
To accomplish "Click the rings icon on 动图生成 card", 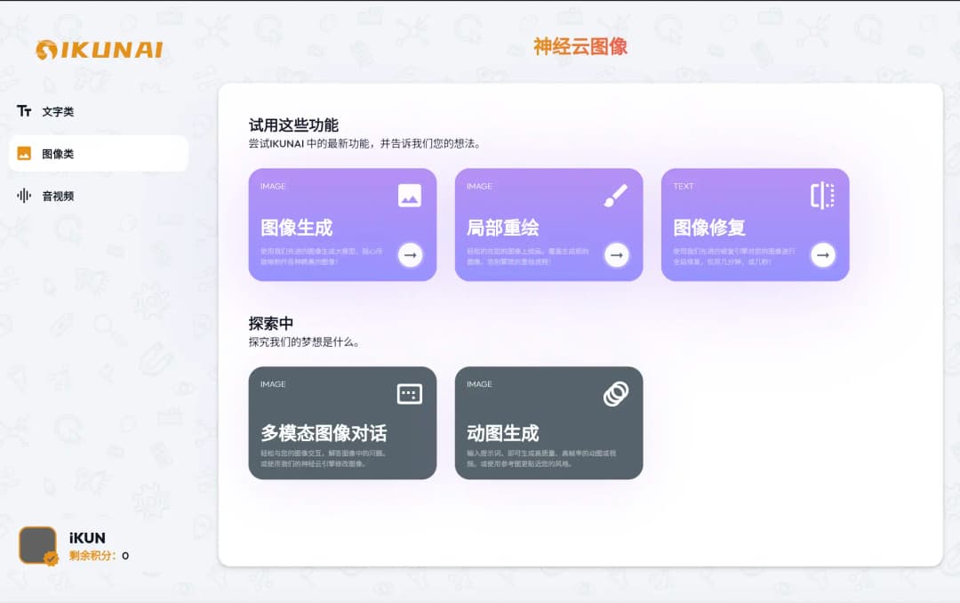I will 615,393.
